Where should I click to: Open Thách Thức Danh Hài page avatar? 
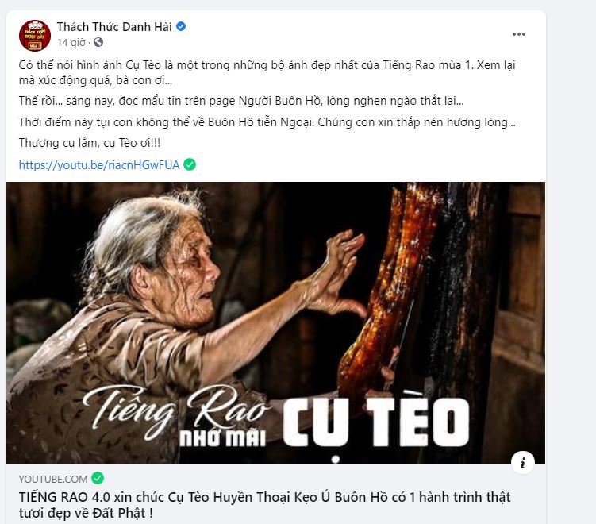[35, 36]
